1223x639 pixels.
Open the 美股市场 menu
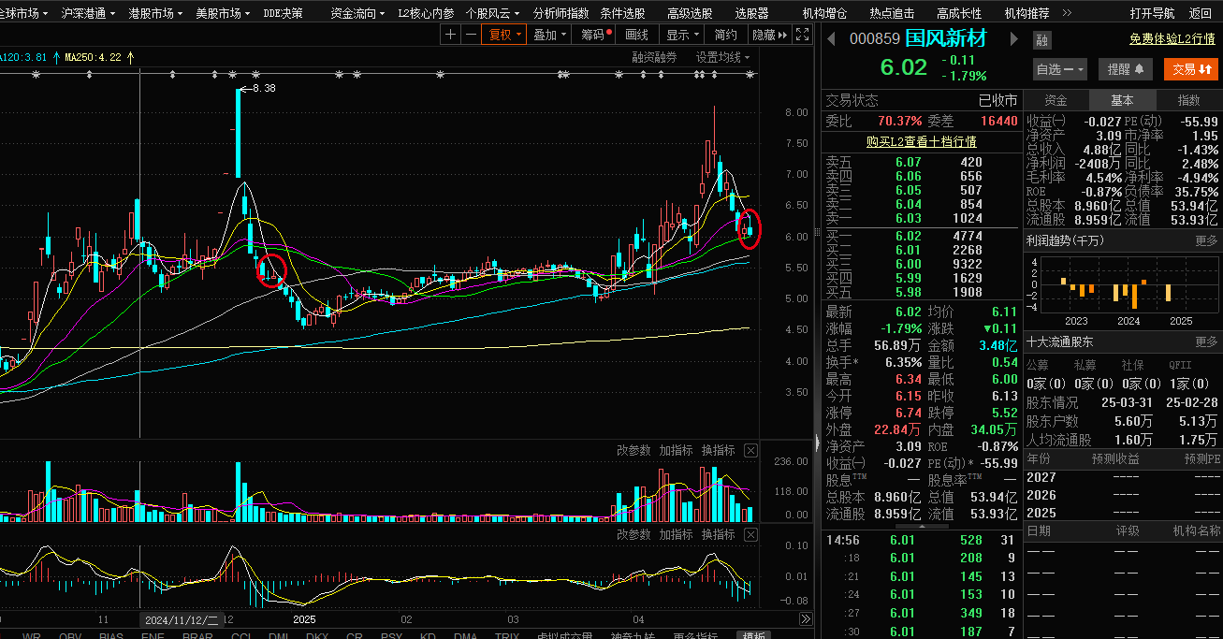(224, 13)
